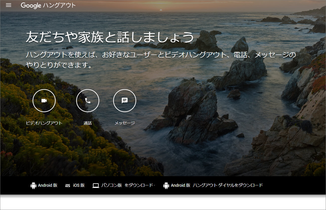The height and width of the screenshot is (210, 326).
Task: Click the Android icon beside ハングアウト ダイヤル
Action: pos(166,185)
